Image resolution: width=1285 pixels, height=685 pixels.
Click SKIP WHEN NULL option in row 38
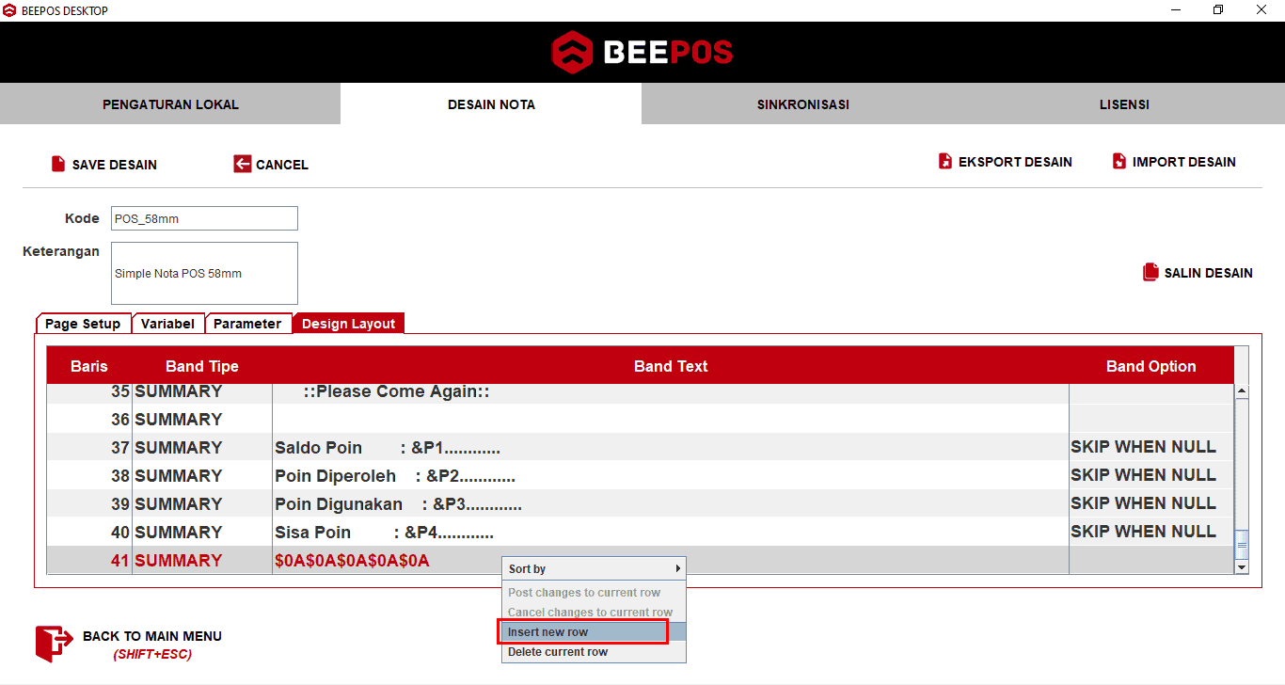[x=1151, y=476]
